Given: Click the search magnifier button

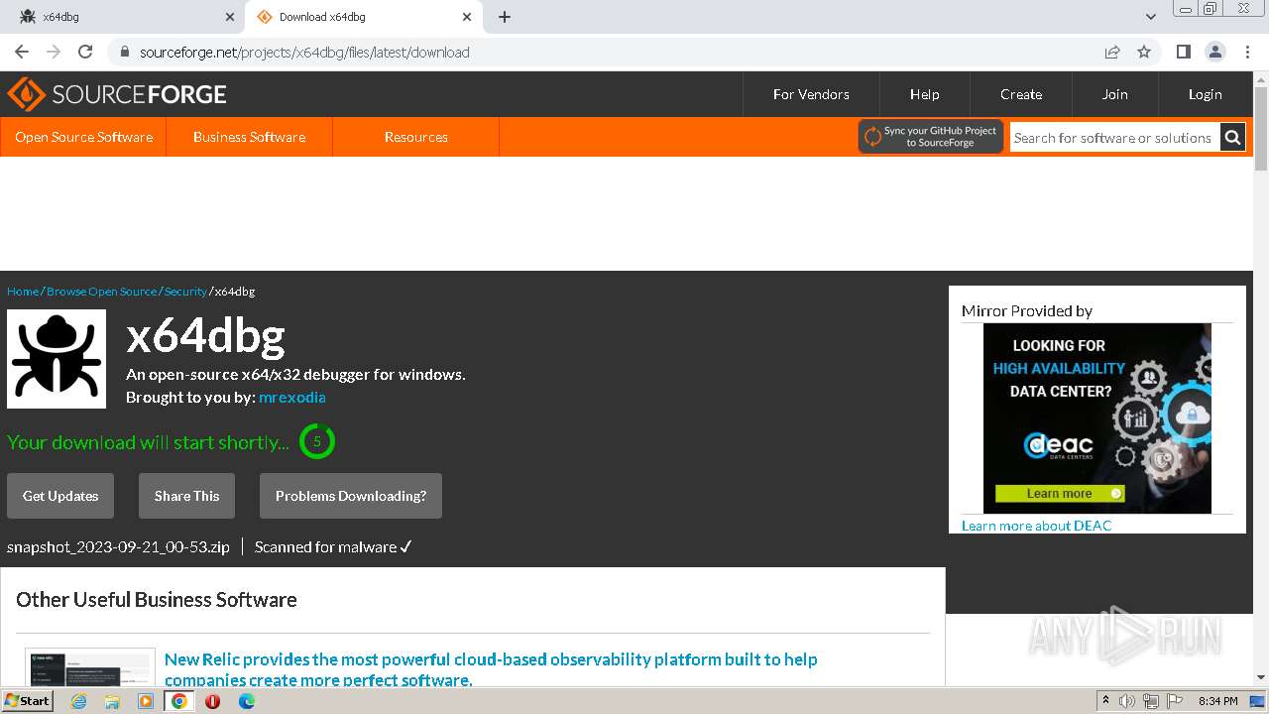Looking at the screenshot, I should tap(1232, 138).
